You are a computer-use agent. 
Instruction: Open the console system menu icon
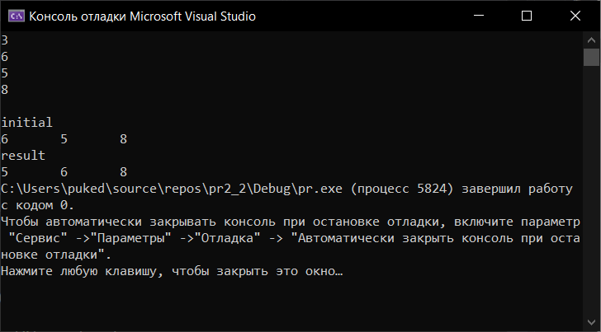(x=14, y=16)
